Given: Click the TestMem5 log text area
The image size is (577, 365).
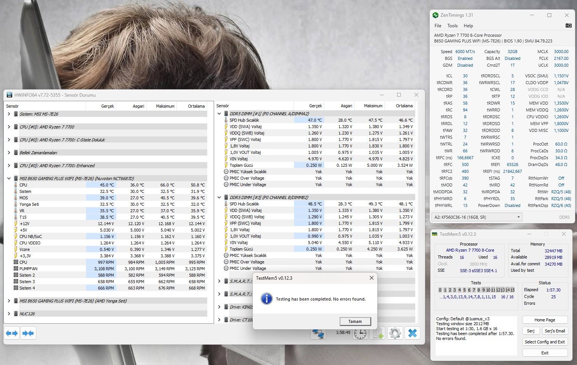Looking at the screenshot, I should (x=476, y=335).
